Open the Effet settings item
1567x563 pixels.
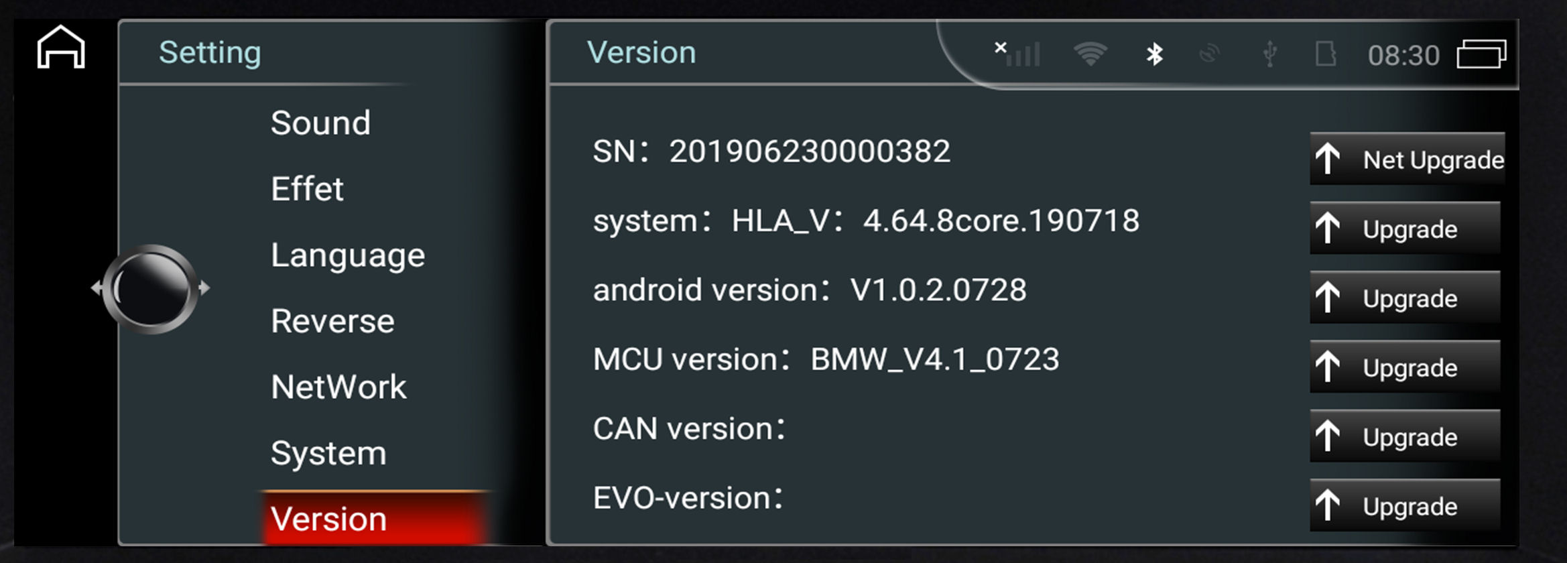tap(307, 189)
